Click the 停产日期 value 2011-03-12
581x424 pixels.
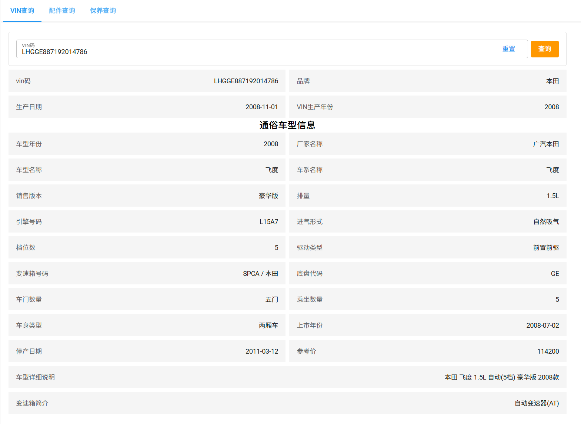tap(262, 351)
